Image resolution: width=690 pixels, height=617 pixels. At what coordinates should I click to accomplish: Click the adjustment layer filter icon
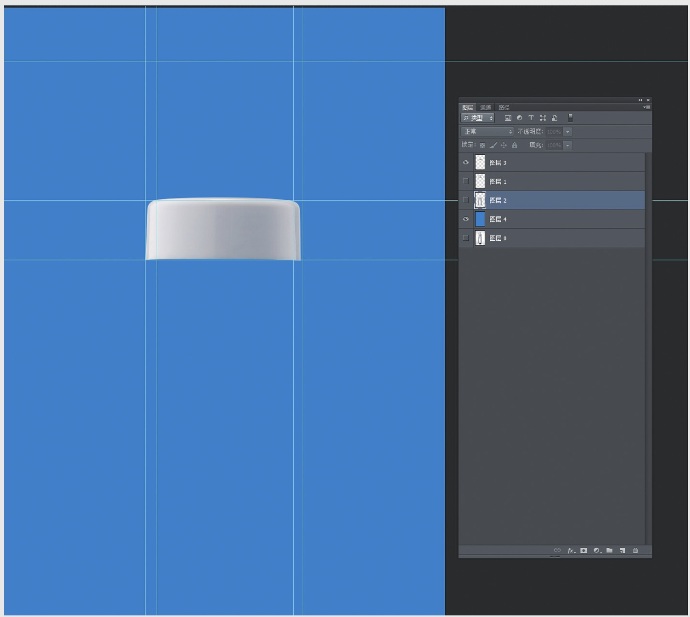point(520,118)
